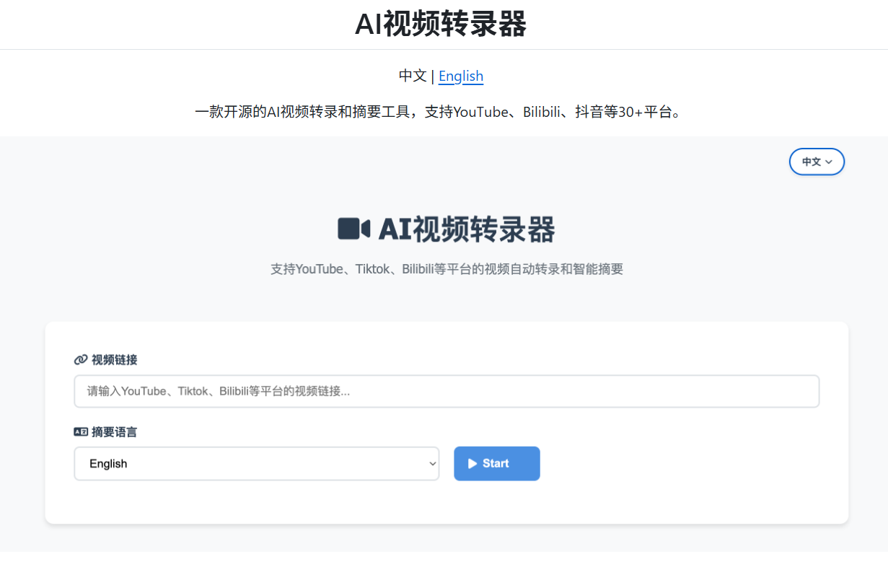Screen dimensions: 888x562
Task: Focus the video link input field
Action: click(x=446, y=391)
